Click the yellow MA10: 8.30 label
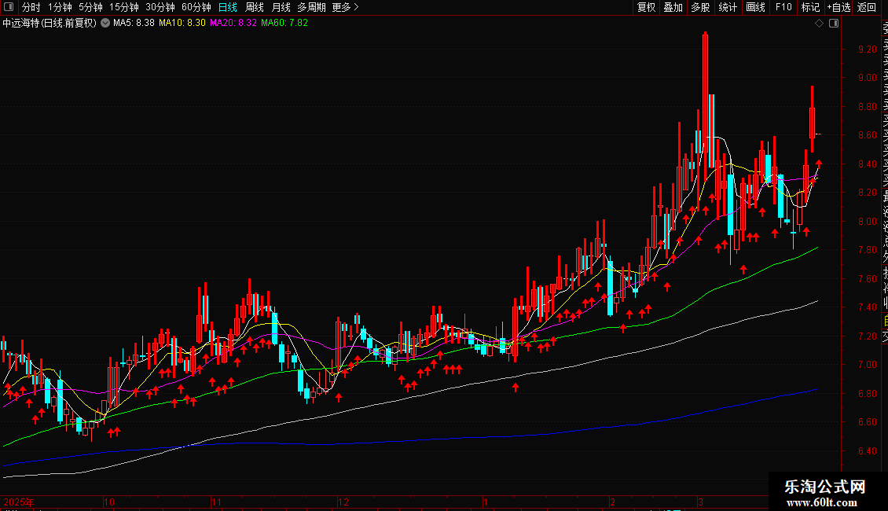Viewport: 888px width, 511px height. click(x=182, y=24)
